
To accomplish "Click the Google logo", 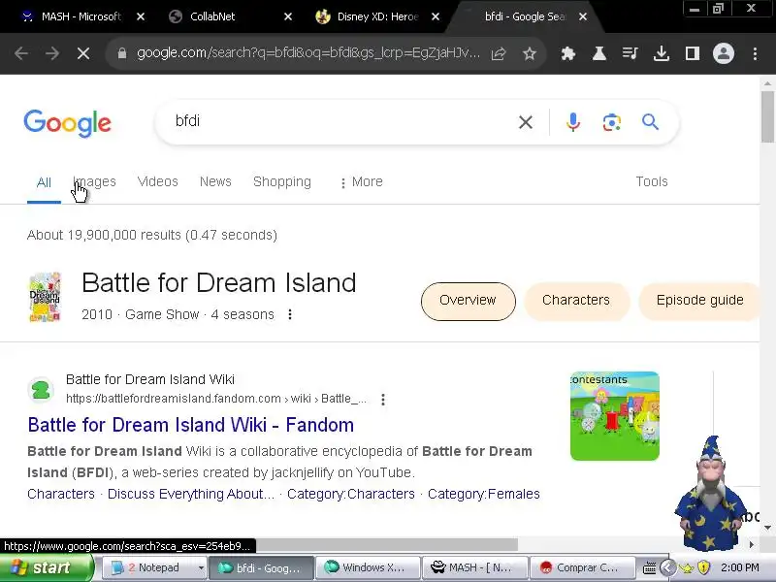I will (x=67, y=123).
